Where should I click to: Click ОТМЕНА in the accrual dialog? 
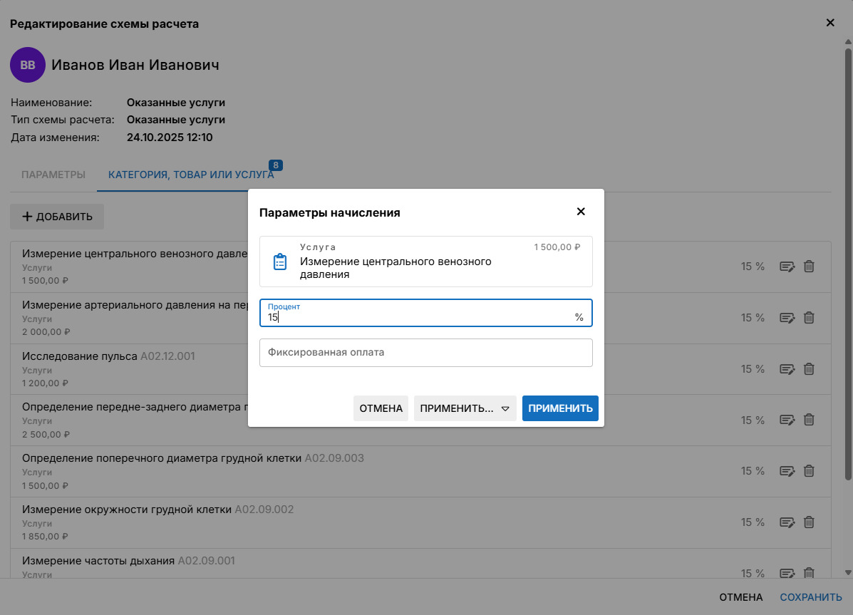click(381, 408)
